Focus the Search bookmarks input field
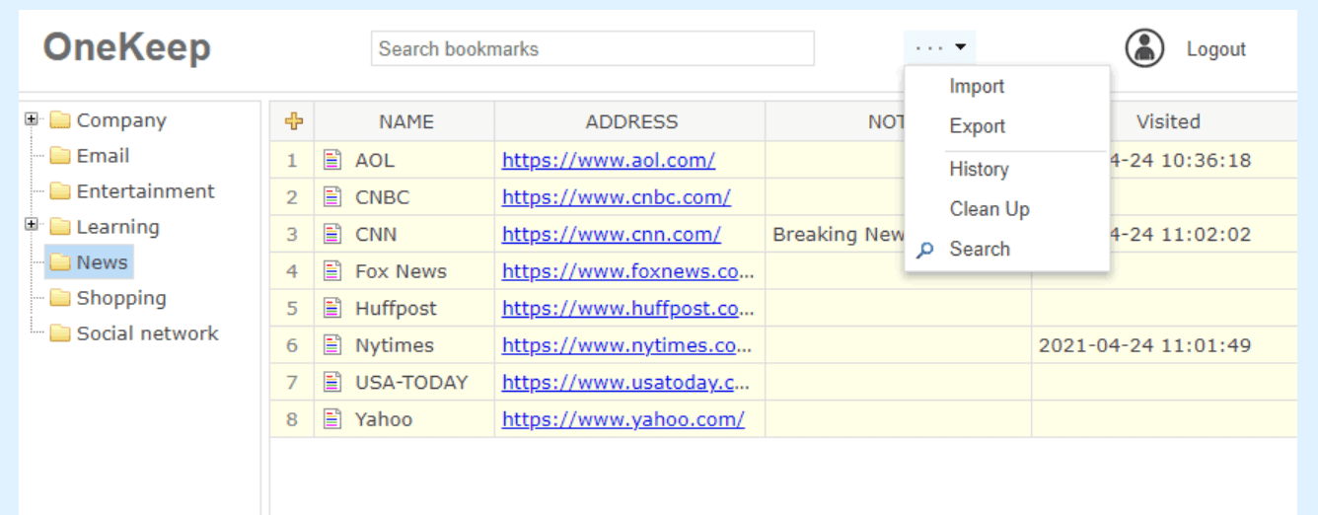Viewport: 1318px width, 515px height. click(x=592, y=48)
